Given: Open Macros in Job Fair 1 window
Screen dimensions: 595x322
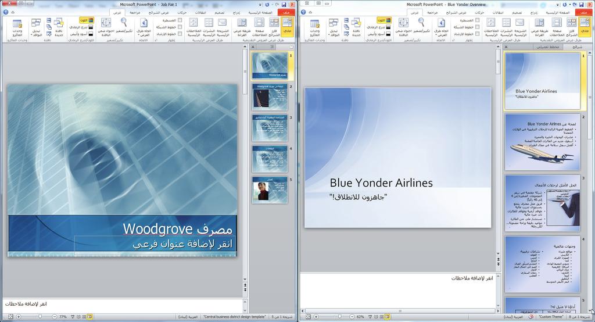Looking at the screenshot, I should (17, 27).
